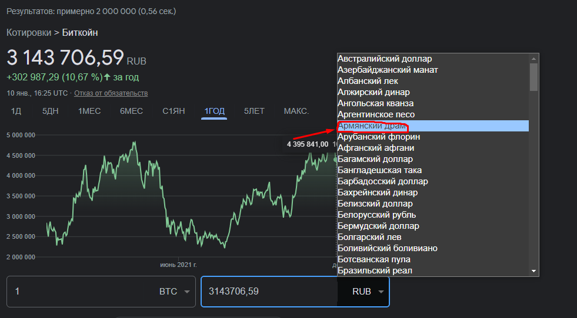The height and width of the screenshot is (318, 577).
Task: Select Барбадосский доллар option
Action: (x=433, y=181)
